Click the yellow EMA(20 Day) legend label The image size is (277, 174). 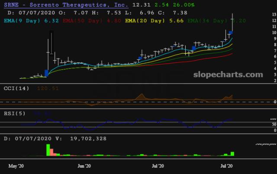[x=145, y=19]
